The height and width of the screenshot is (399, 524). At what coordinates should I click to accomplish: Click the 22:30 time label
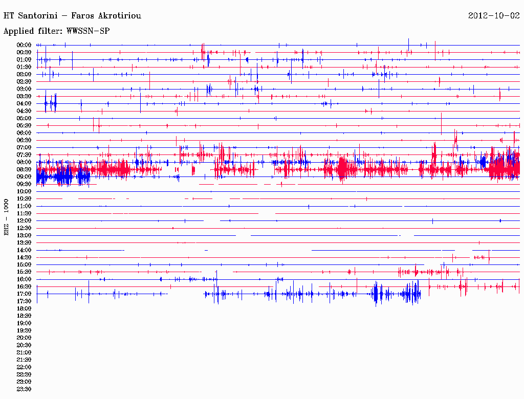(x=24, y=374)
